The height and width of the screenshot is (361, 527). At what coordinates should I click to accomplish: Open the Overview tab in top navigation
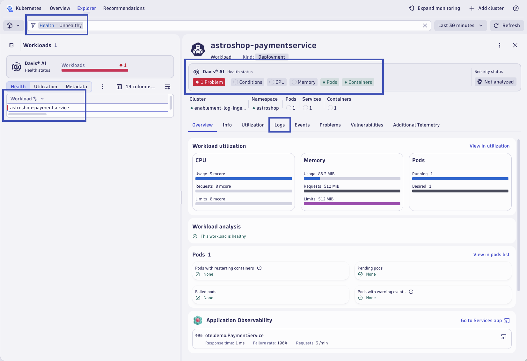tap(60, 8)
